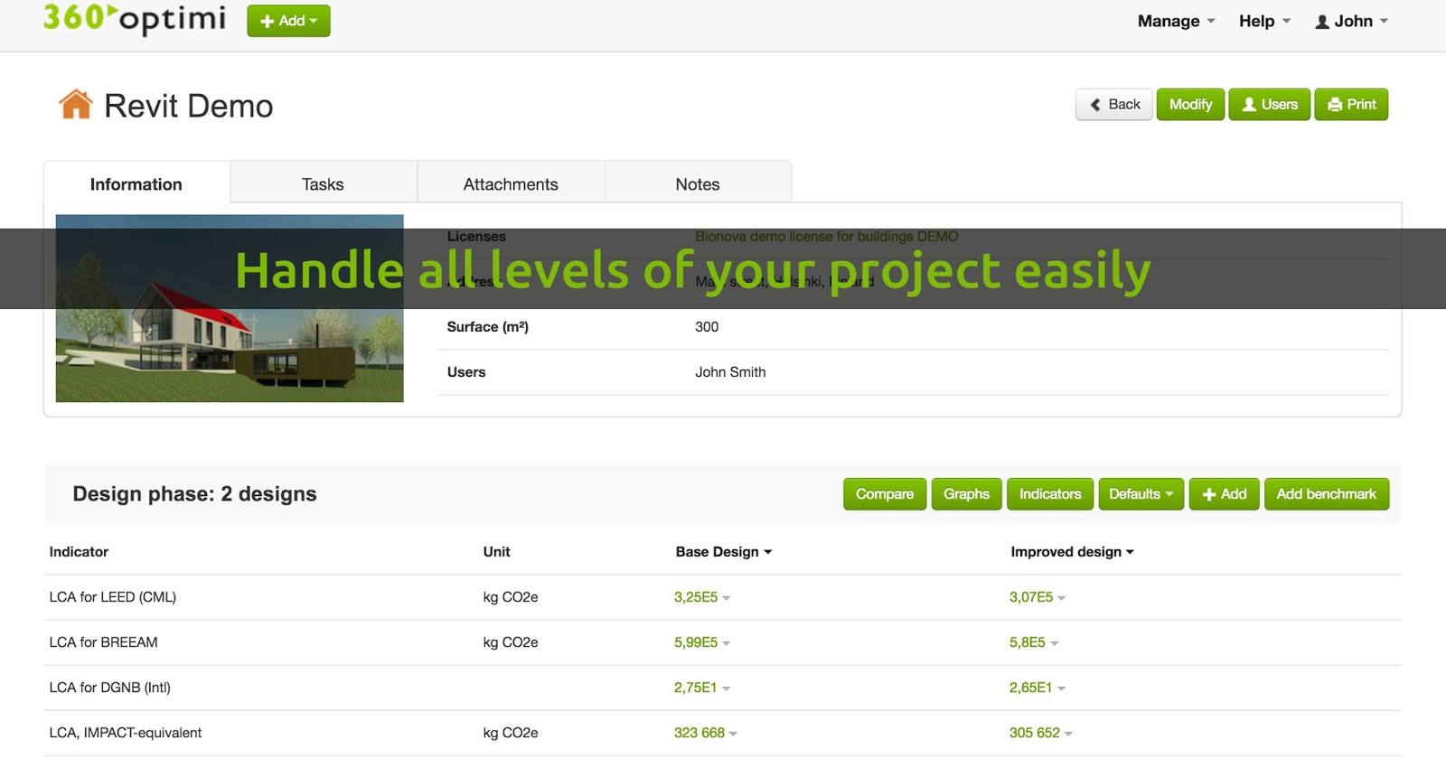This screenshot has height=777, width=1446.
Task: Expand the Defaults dropdown
Action: tap(1141, 494)
